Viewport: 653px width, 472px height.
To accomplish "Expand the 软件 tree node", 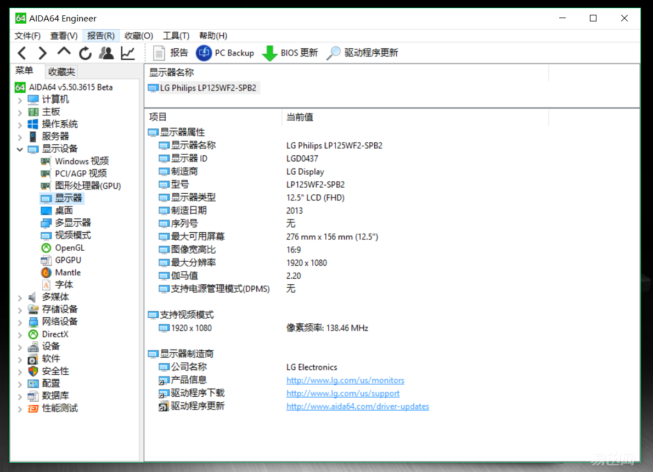I will (20, 359).
